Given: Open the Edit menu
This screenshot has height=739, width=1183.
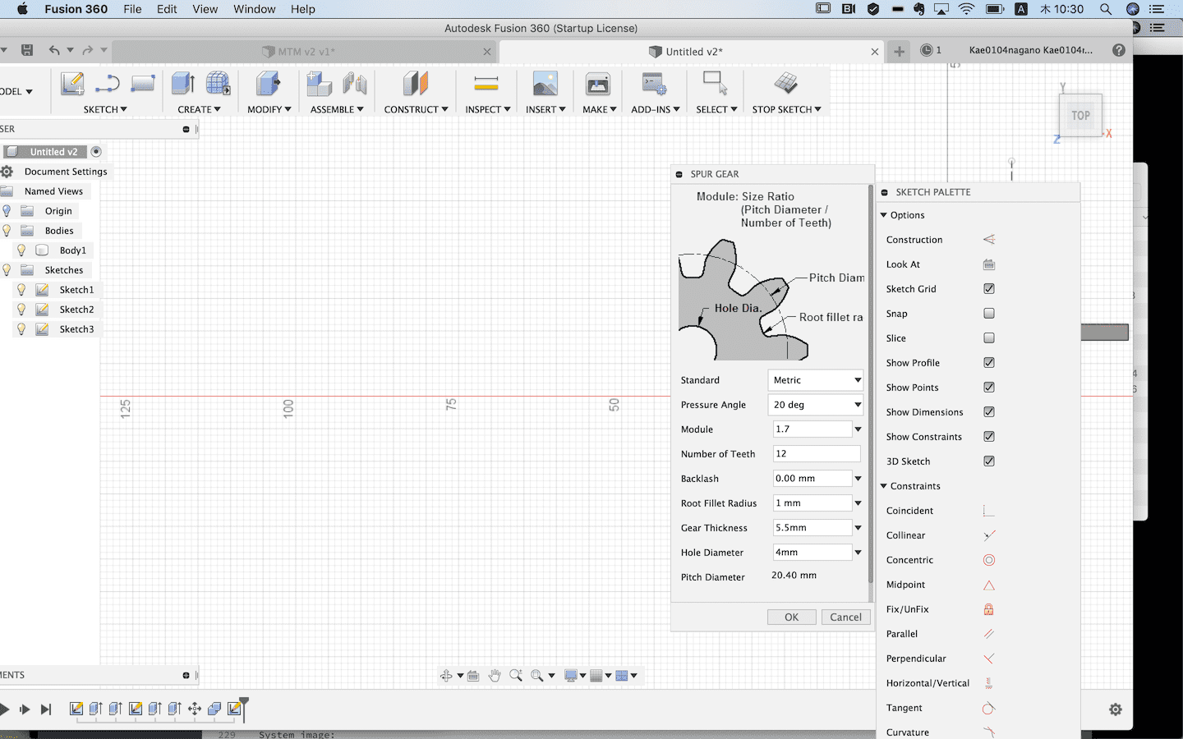Looking at the screenshot, I should point(167,9).
